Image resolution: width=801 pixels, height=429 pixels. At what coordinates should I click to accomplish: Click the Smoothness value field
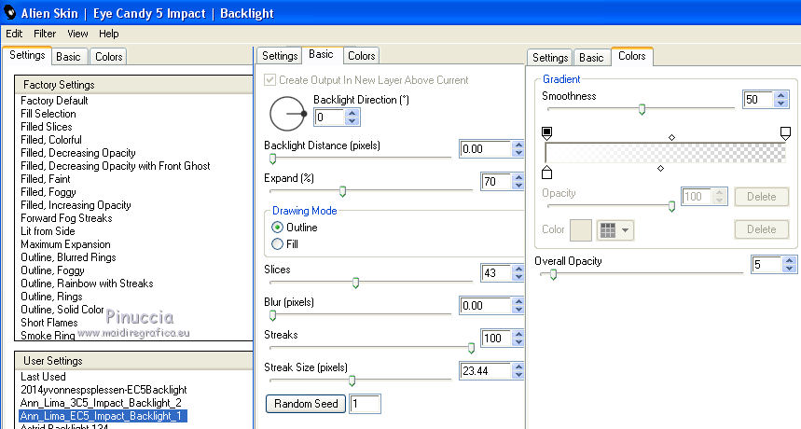[758, 99]
